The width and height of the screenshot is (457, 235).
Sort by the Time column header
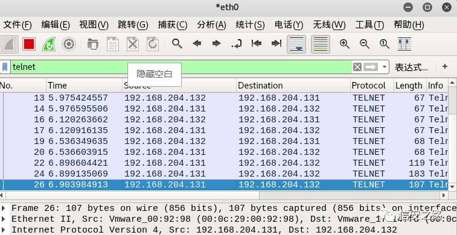85,86
